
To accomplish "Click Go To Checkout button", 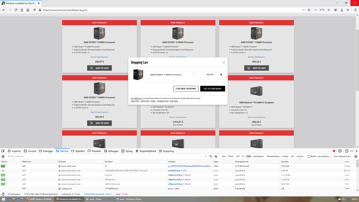I will tap(212, 88).
